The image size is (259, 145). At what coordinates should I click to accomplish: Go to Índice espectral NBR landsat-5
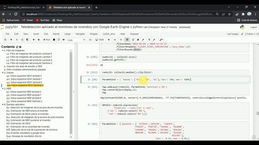pyautogui.click(x=25, y=92)
